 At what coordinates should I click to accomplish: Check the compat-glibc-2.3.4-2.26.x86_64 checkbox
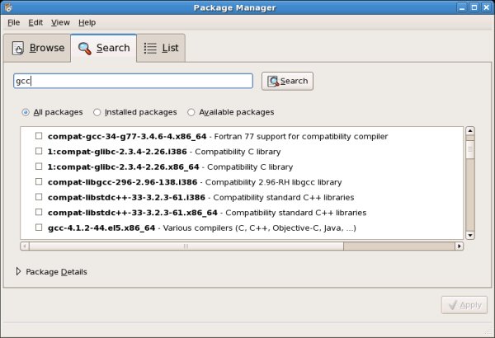39,167
